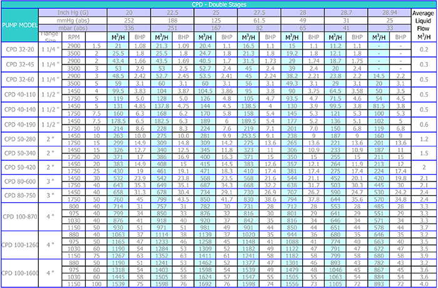Click the CPD 40-190 pump model

20,123
